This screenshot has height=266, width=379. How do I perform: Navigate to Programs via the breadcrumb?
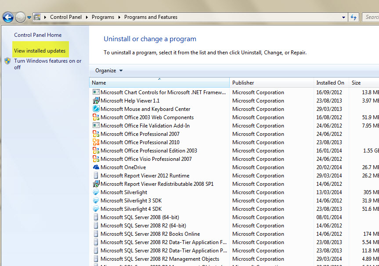pyautogui.click(x=103, y=17)
